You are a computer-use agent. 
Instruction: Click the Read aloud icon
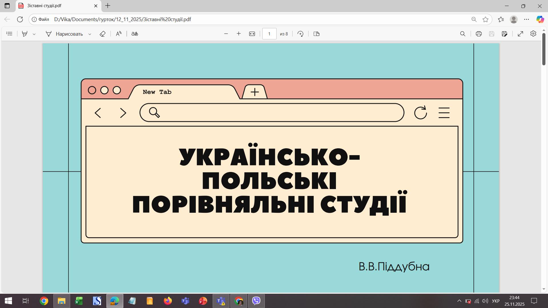tap(119, 34)
